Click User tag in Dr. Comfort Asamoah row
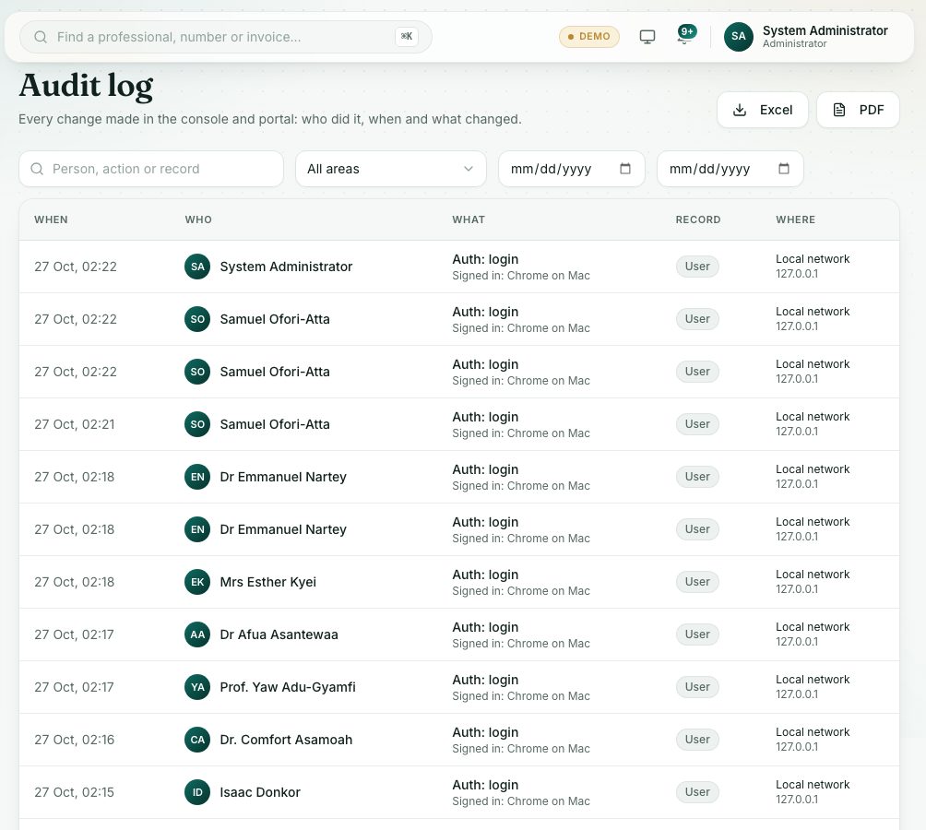926x830 pixels. (x=697, y=739)
